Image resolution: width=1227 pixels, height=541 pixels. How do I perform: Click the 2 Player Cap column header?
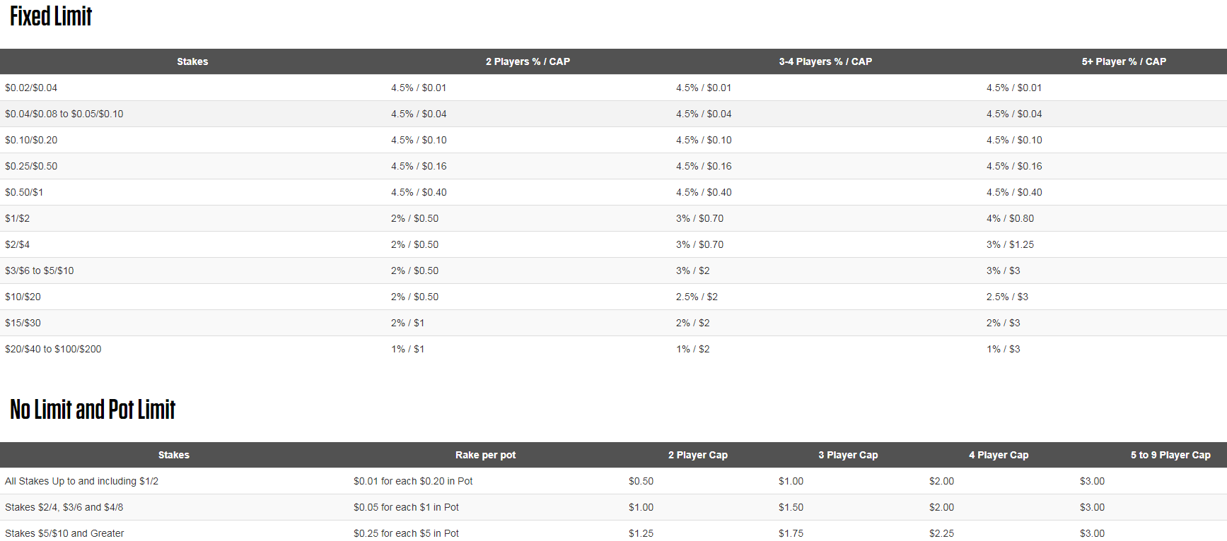(698, 455)
